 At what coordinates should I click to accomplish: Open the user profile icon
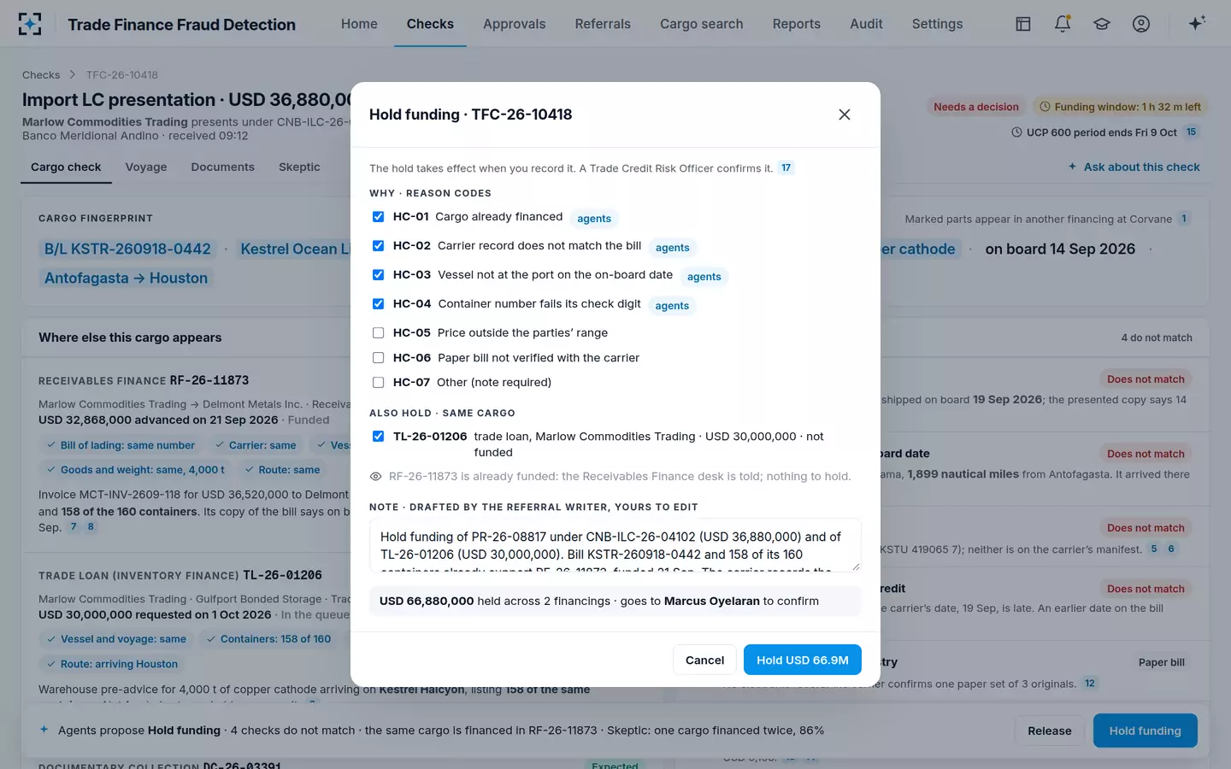pyautogui.click(x=1141, y=24)
